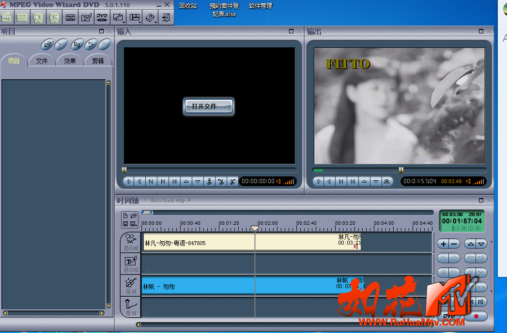
Task: Play the input monitor video
Action: [x=129, y=182]
